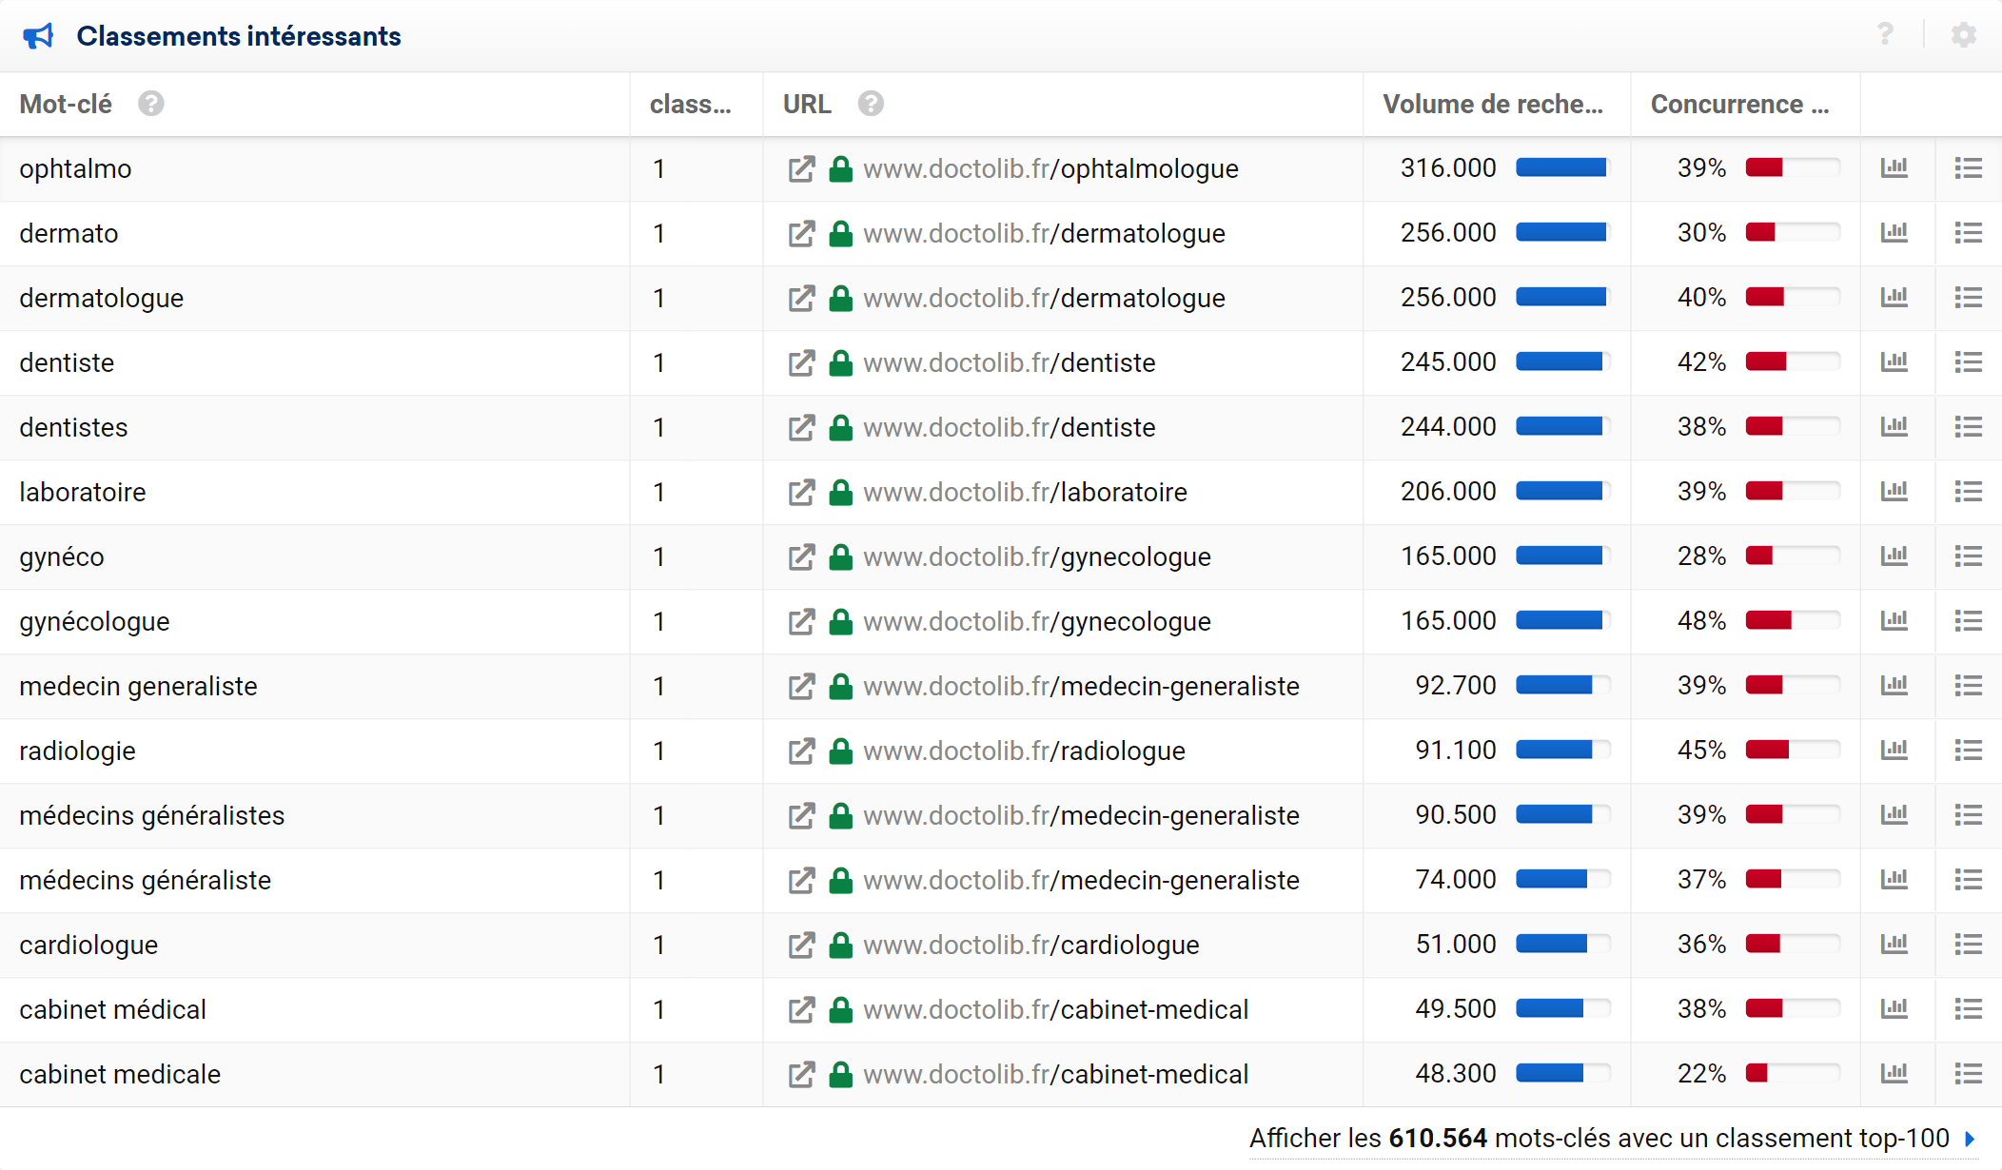
Task: Select keyword 'dermatologue'
Action: [101, 299]
